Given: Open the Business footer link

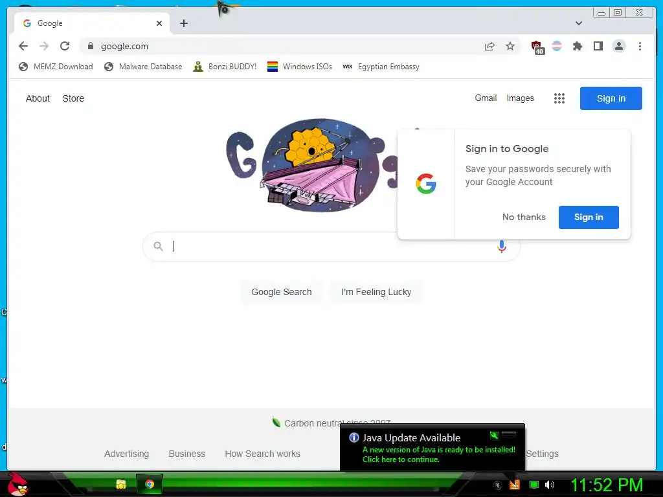Looking at the screenshot, I should point(187,454).
